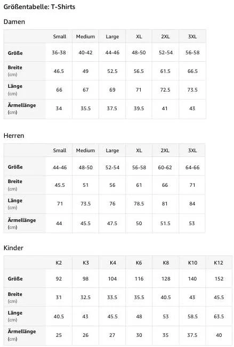Select Kinder K12 size cell 152
Viewport: 234px width, 347px height.
tap(219, 279)
